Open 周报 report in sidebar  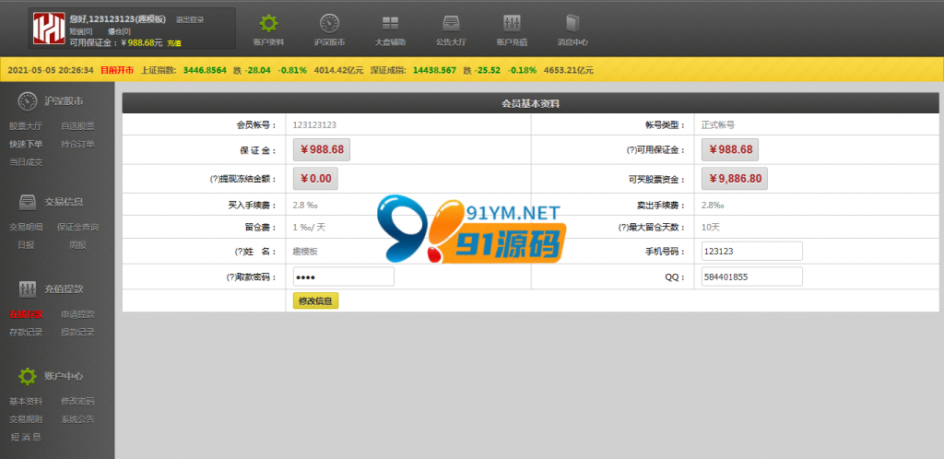77,245
